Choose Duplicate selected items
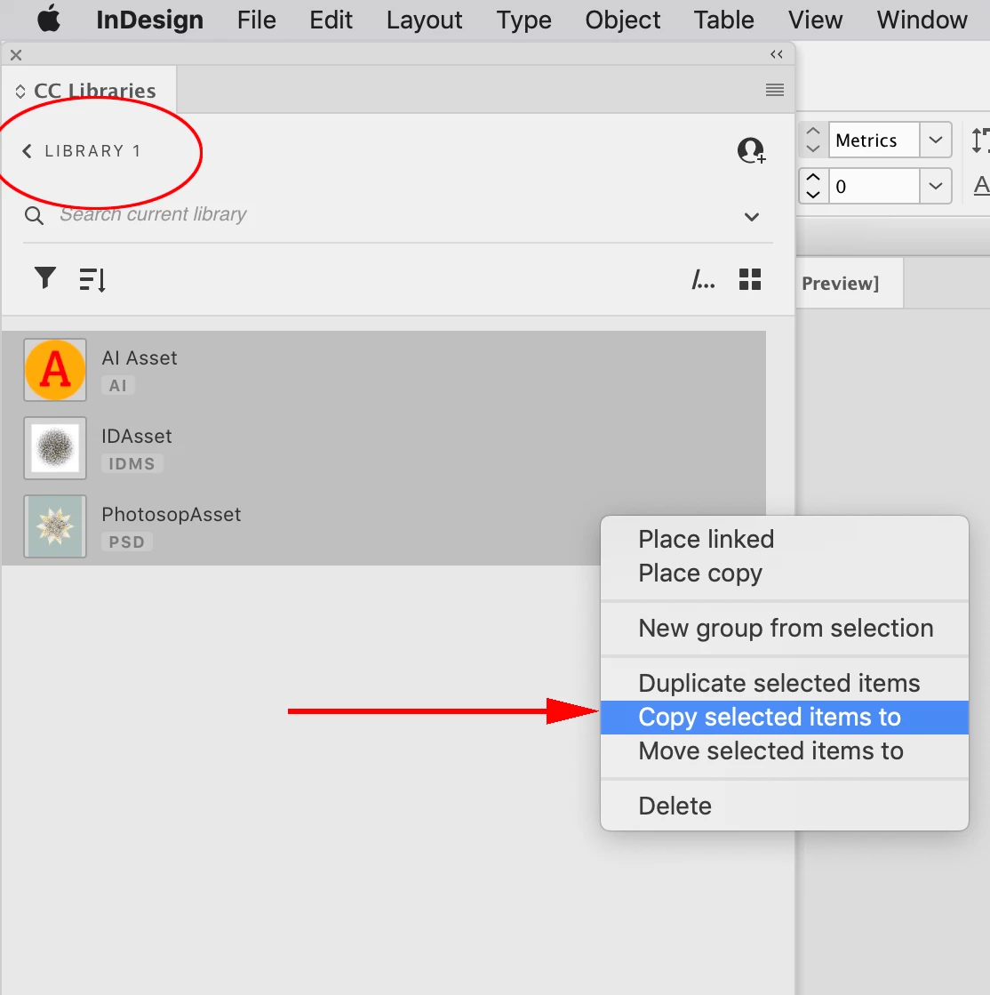 (785, 684)
